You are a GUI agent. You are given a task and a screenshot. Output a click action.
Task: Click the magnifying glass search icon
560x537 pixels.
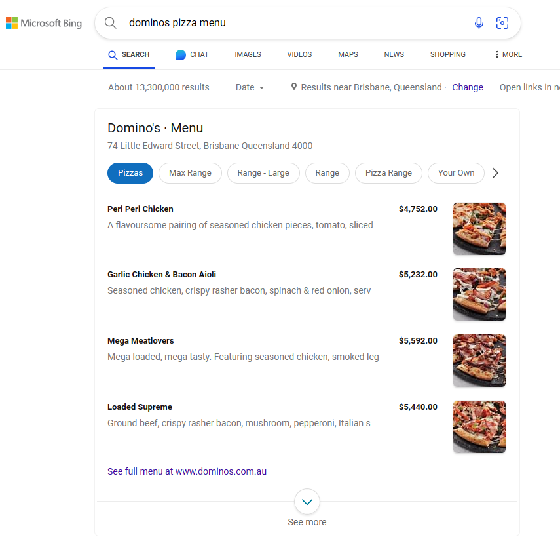pyautogui.click(x=111, y=23)
